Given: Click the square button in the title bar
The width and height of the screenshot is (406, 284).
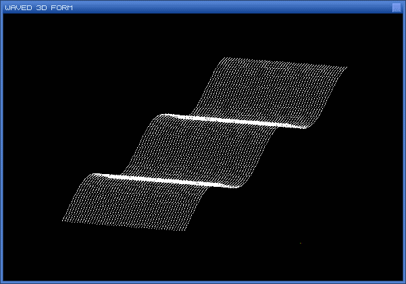Looking at the screenshot, I should point(397,7).
